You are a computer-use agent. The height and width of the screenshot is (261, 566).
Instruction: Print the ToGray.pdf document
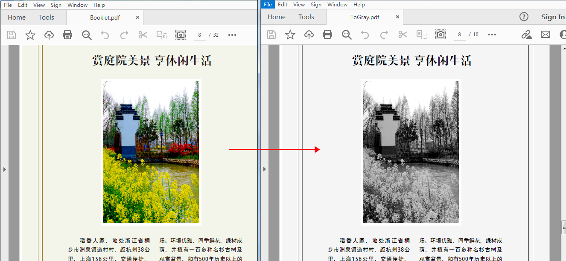click(327, 35)
